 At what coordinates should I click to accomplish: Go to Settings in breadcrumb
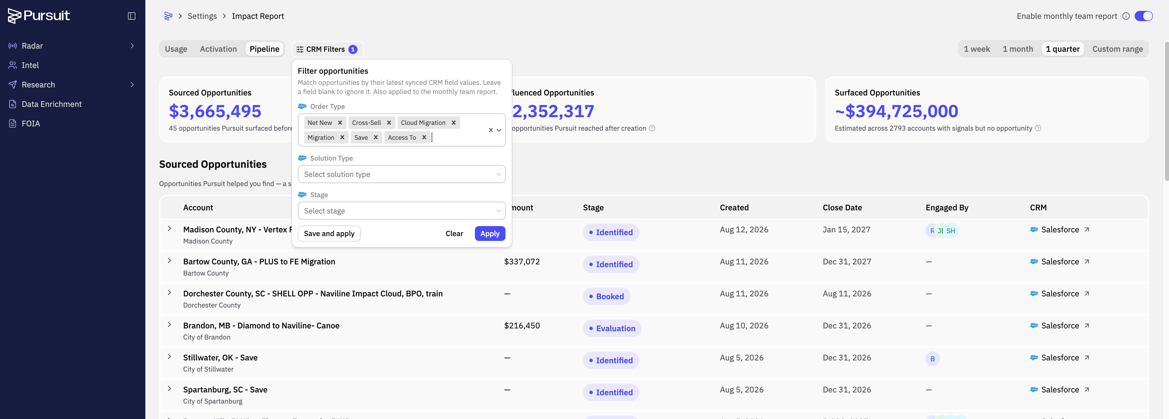(x=202, y=16)
